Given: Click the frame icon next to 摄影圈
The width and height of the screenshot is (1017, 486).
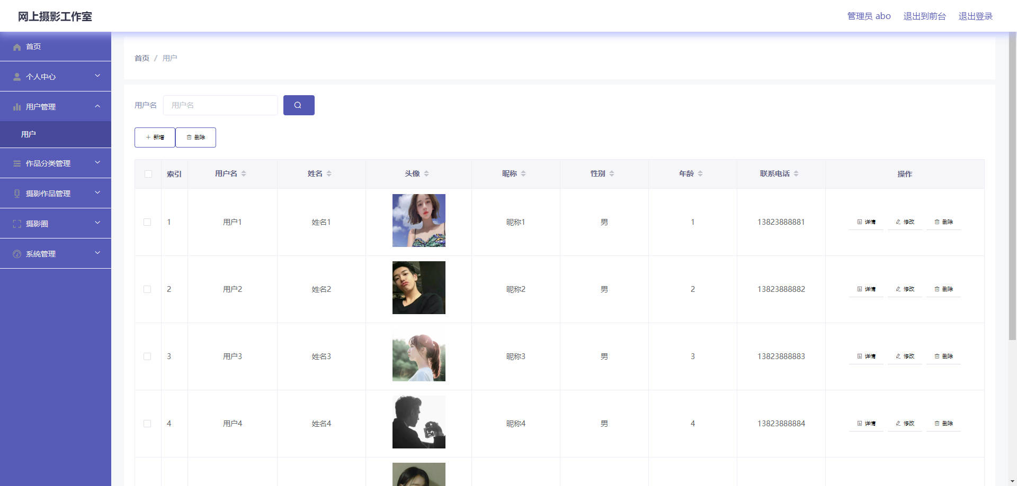Looking at the screenshot, I should pyautogui.click(x=17, y=224).
